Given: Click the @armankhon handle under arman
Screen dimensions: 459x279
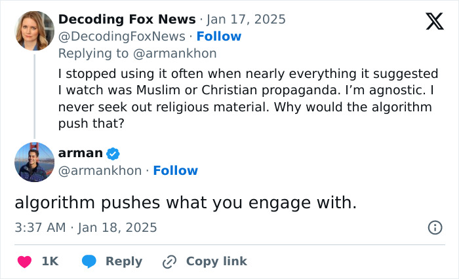Looking at the screenshot, I should coord(100,170).
